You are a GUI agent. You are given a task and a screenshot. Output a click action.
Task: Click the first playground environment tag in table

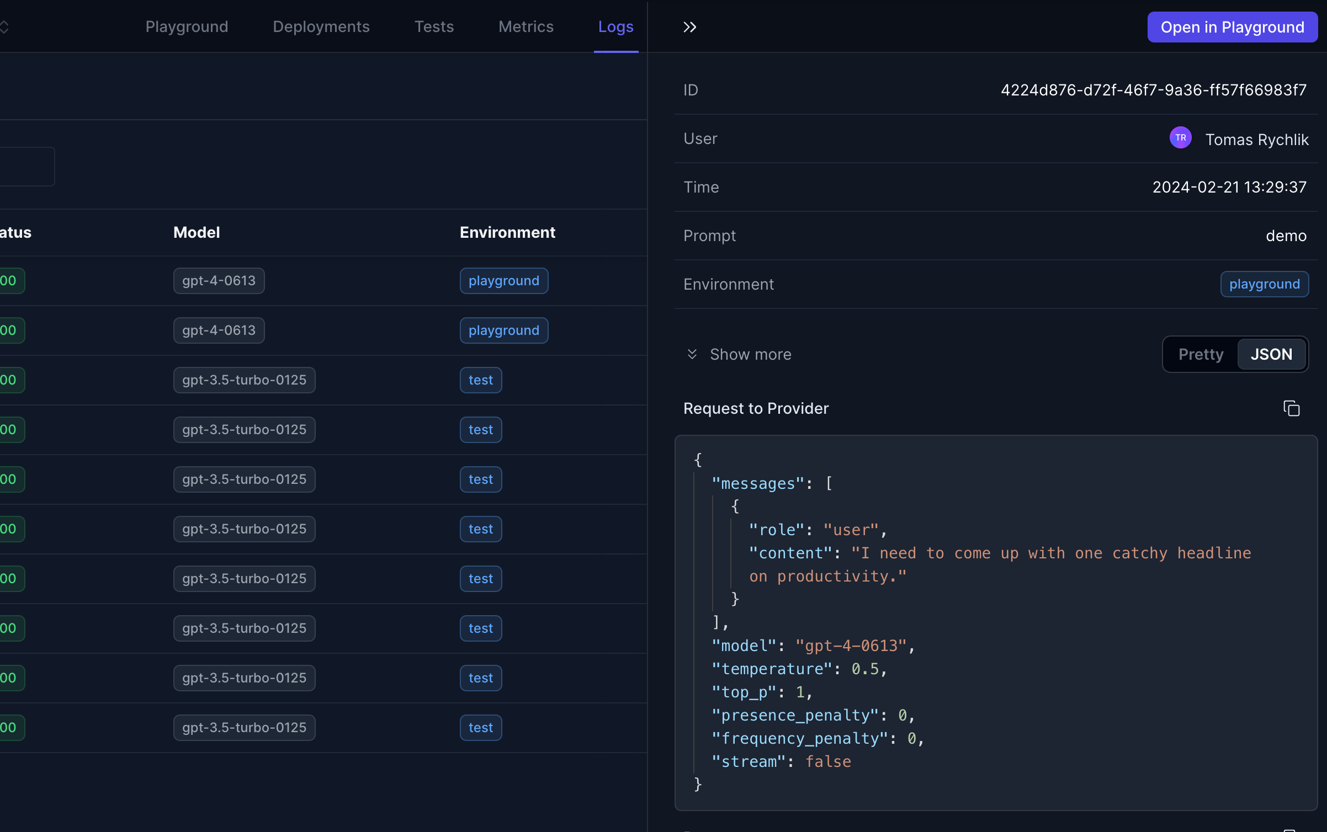[x=503, y=281]
